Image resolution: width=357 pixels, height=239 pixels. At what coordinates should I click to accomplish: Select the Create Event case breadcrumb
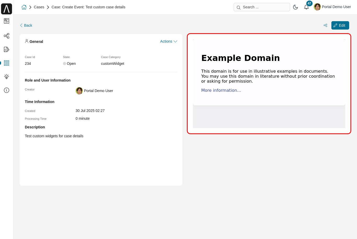88,7
